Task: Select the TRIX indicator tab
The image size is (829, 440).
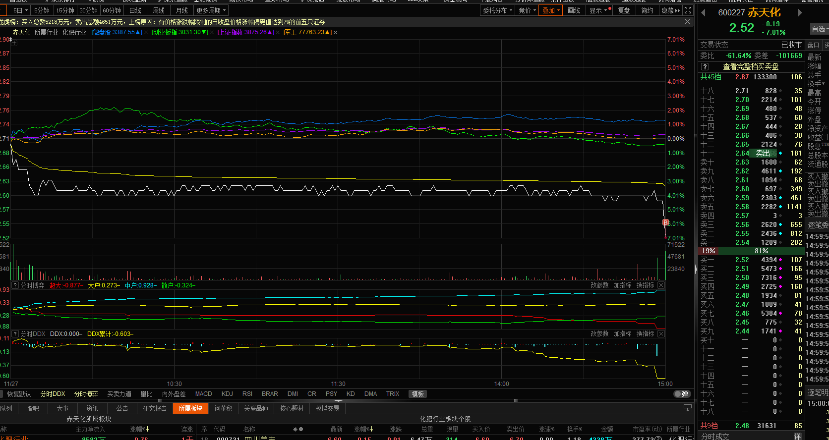Action: 393,394
